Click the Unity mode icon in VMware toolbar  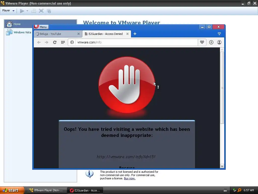(49, 11)
